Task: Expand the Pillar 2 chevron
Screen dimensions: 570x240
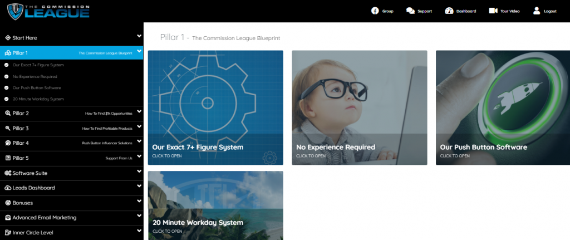Action: [x=139, y=111]
